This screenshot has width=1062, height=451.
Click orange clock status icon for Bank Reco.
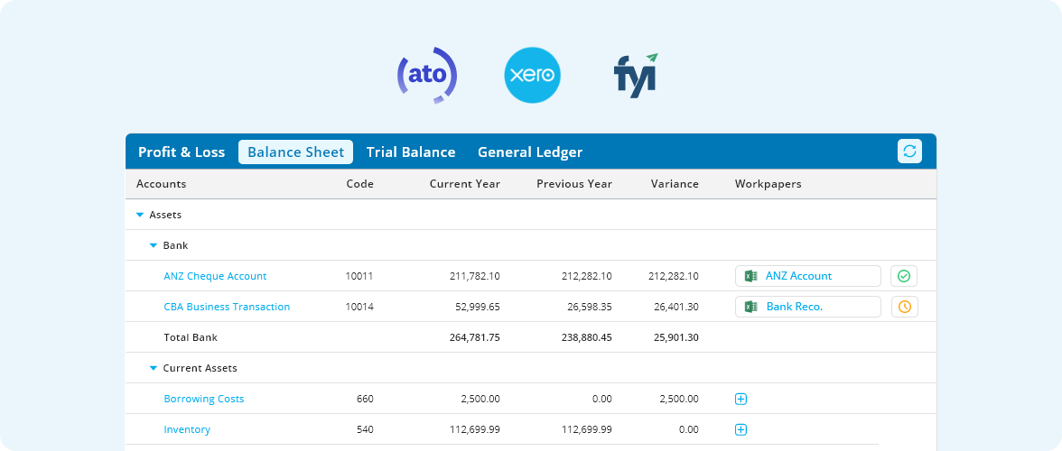(x=903, y=307)
